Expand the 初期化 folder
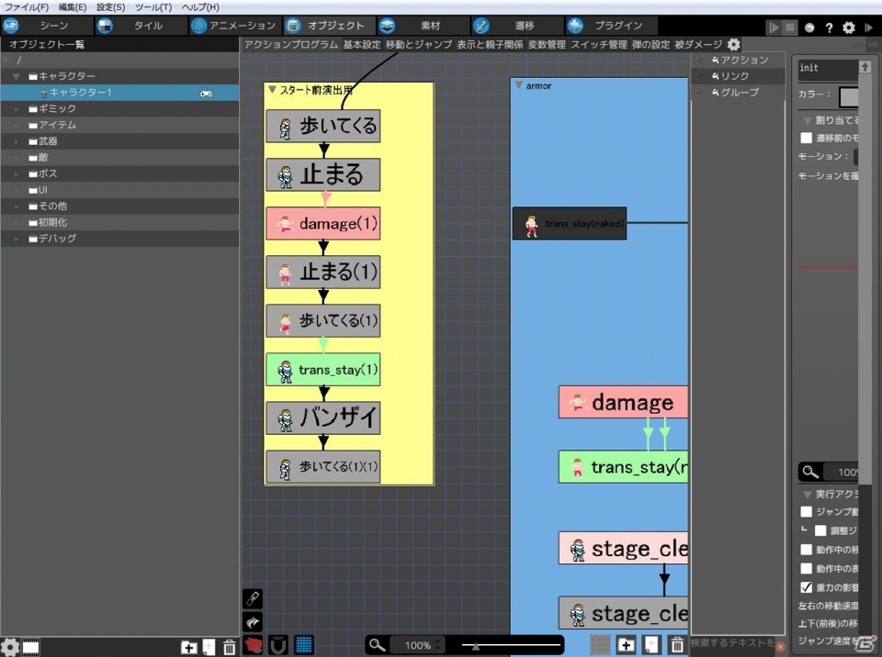 16,223
